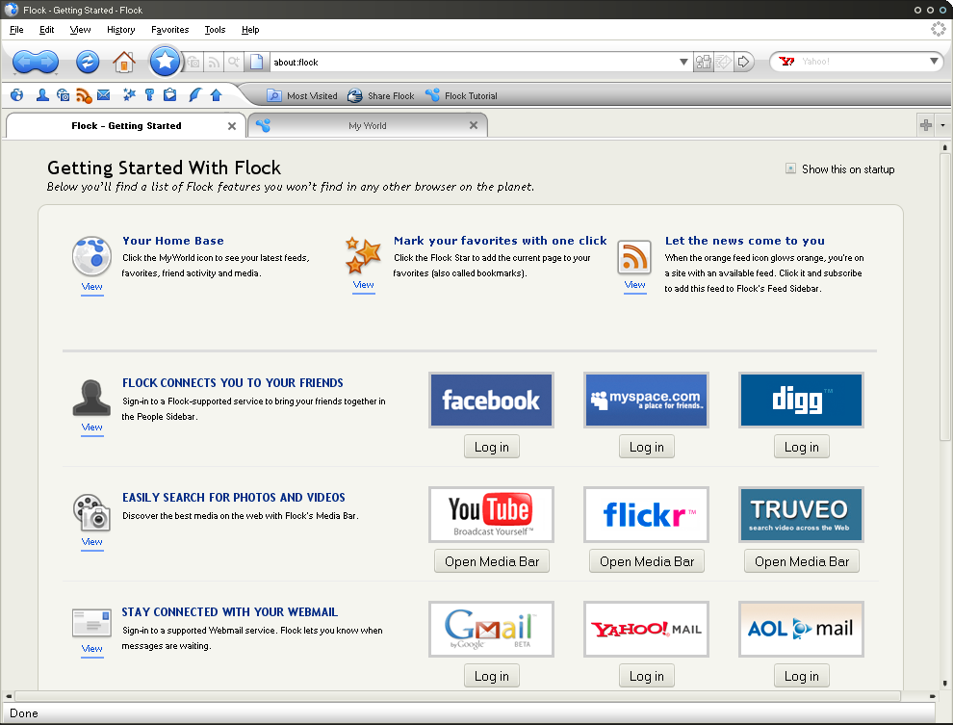Reload the page with the refresh icon
This screenshot has height=725, width=953.
(88, 62)
